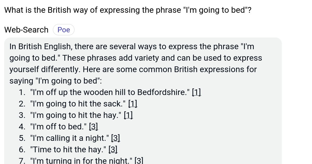The image size is (312, 164).
Task: Follow citation [1] after the Bedfordshire phrase
Action: 196,92
